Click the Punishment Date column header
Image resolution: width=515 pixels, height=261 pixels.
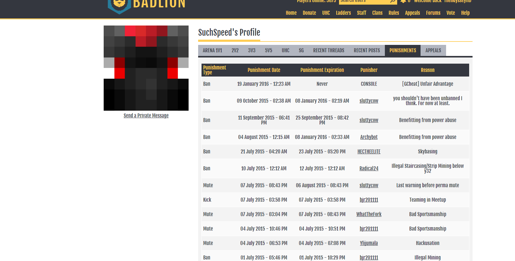click(x=264, y=70)
